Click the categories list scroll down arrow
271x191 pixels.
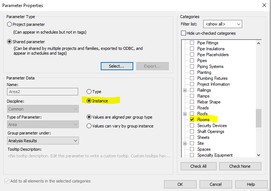pyautogui.click(x=258, y=156)
